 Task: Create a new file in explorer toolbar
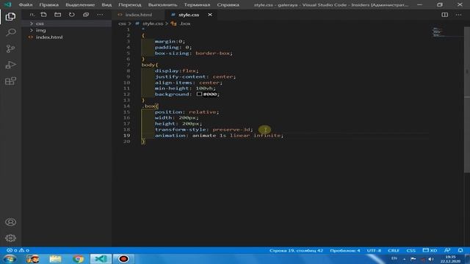click(43, 15)
